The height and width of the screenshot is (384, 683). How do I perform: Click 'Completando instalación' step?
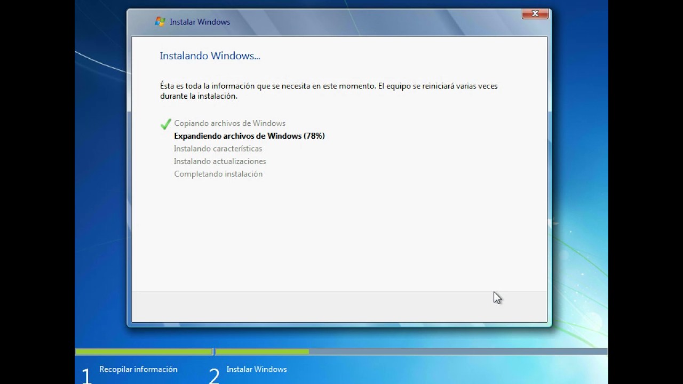218,174
